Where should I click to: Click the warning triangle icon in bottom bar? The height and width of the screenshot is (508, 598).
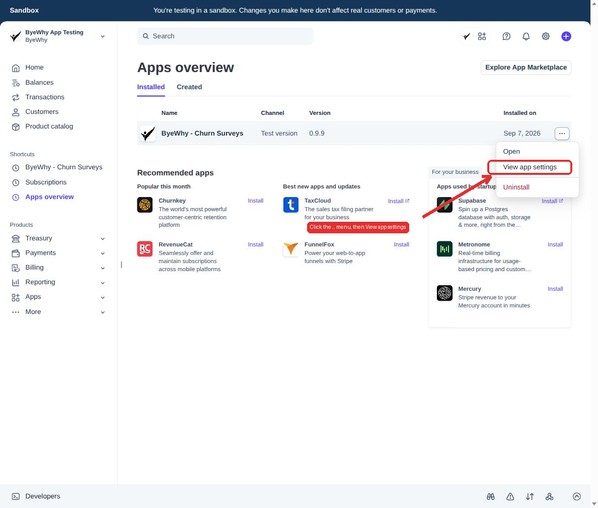510,496
